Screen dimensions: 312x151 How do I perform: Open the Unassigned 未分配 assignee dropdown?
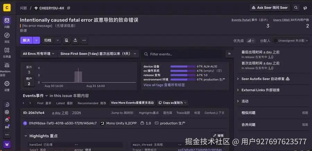pyautogui.click(x=291, y=41)
